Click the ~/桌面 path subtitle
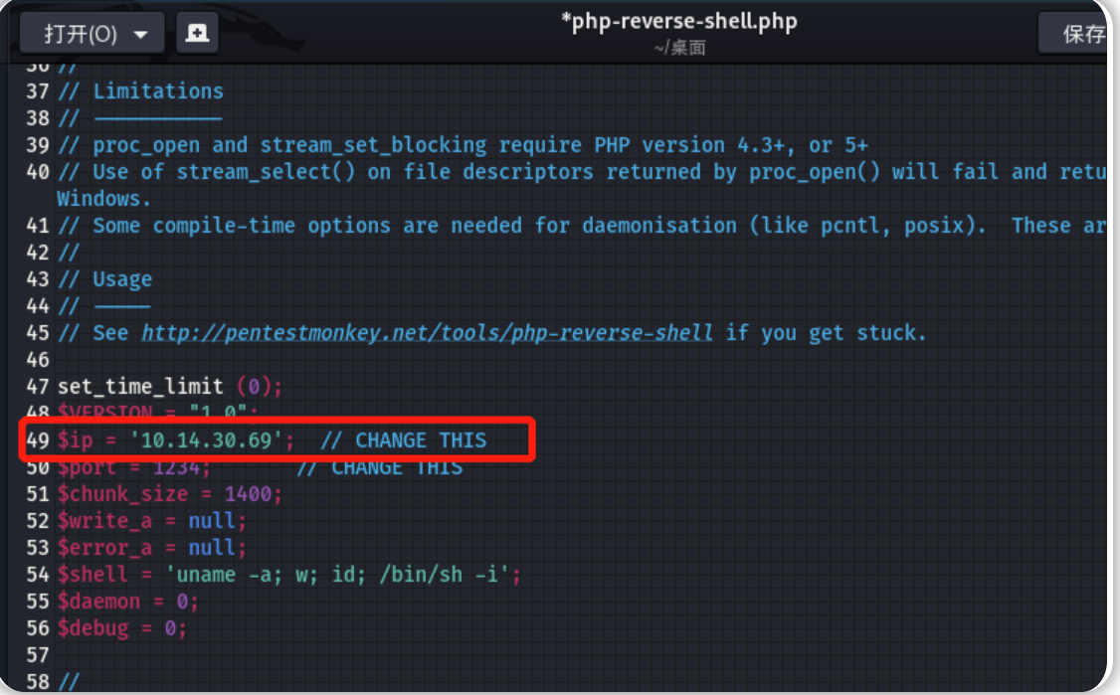This screenshot has width=1120, height=695. coord(679,48)
